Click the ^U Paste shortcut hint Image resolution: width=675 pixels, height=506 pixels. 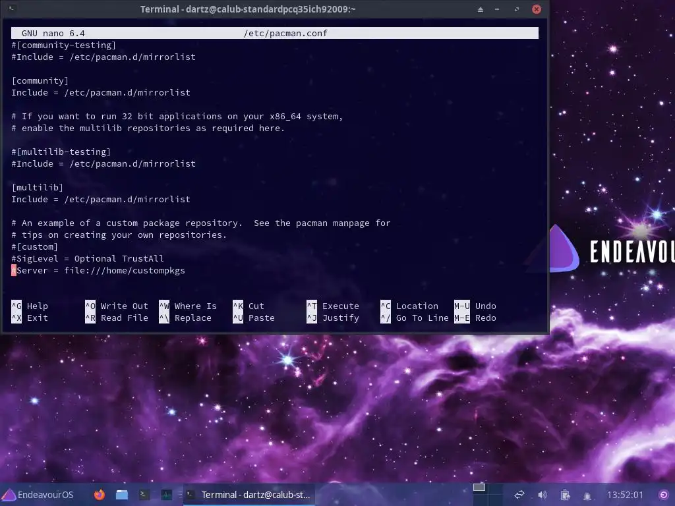pos(254,318)
